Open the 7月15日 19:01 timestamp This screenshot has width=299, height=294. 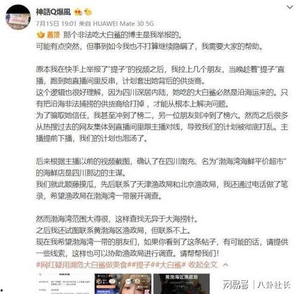(56, 24)
